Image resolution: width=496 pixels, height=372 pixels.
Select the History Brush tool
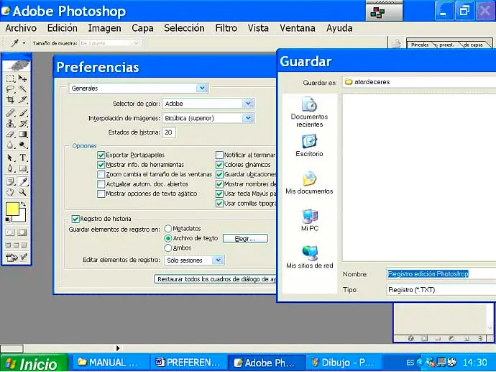[x=22, y=124]
